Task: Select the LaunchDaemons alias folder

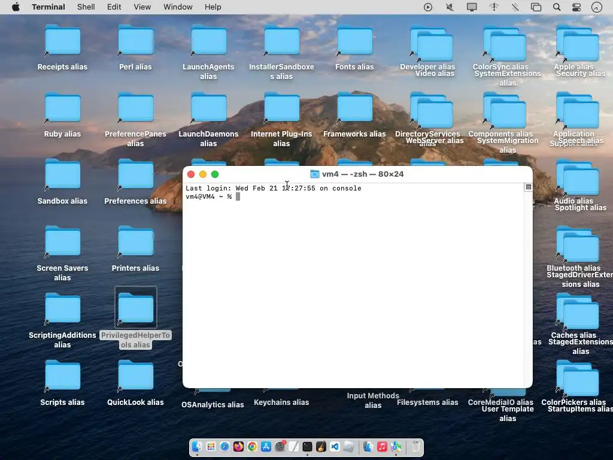Action: click(x=209, y=108)
